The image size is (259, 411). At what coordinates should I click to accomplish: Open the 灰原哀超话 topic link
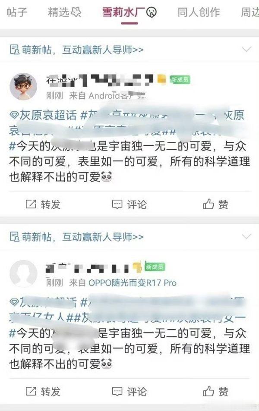coord(48,115)
